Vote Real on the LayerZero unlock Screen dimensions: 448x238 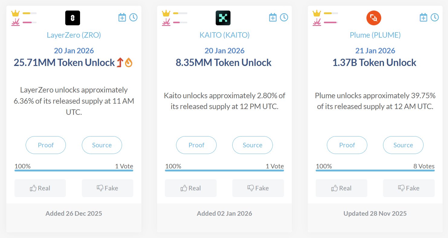point(40,188)
